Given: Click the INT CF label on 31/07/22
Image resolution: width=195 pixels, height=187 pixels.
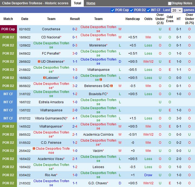Looking at the screenshot, I should [8, 94].
